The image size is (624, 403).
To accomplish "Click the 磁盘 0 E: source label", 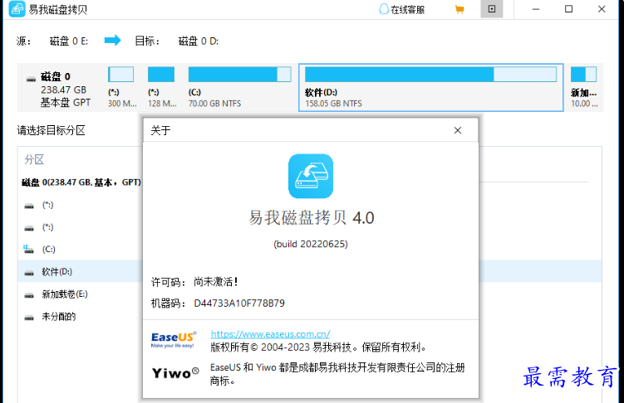I will click(x=69, y=41).
